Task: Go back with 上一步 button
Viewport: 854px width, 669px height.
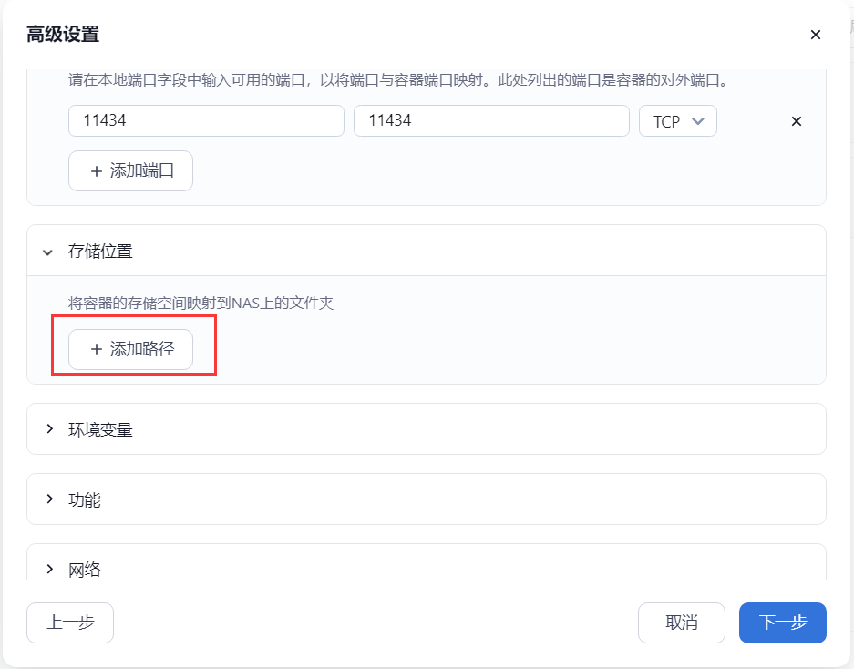Action: pyautogui.click(x=70, y=623)
